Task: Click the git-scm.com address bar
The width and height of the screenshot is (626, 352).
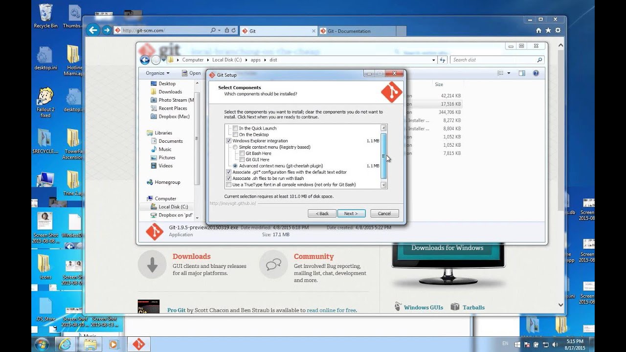Action: coord(161,31)
